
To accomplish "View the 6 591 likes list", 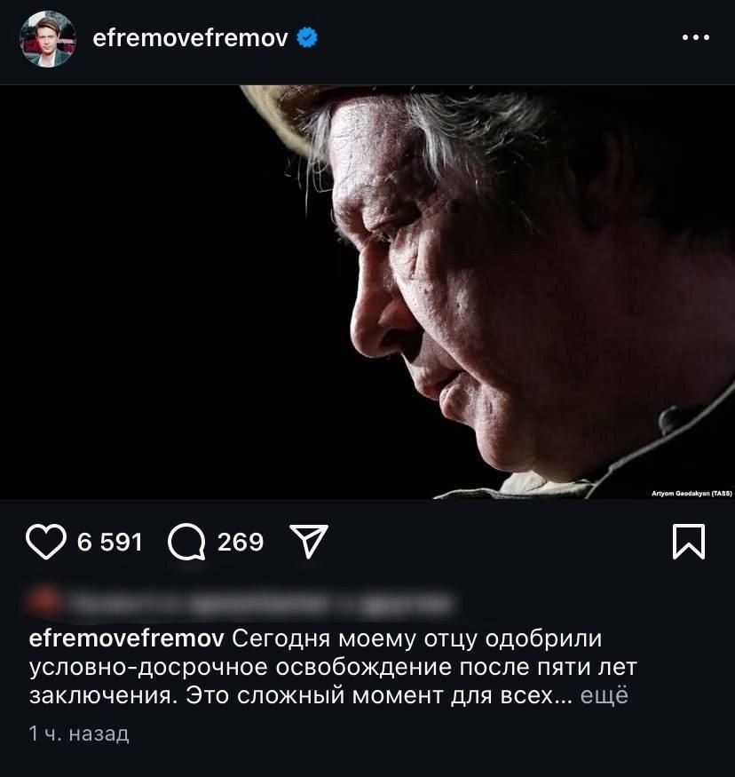I will [x=109, y=542].
